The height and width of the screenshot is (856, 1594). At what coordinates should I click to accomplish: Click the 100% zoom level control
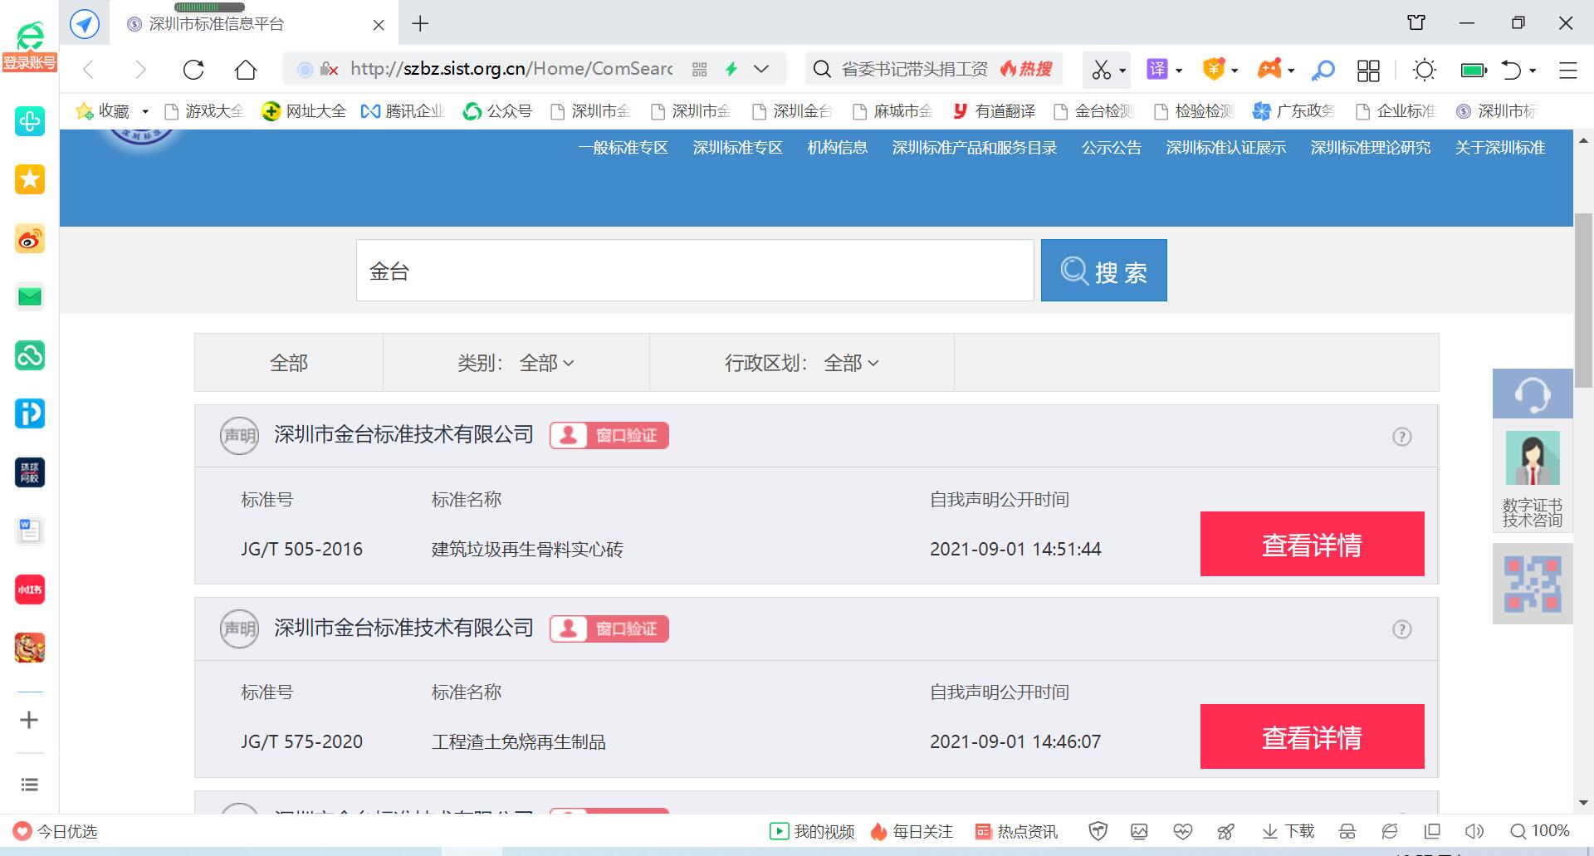[1540, 831]
